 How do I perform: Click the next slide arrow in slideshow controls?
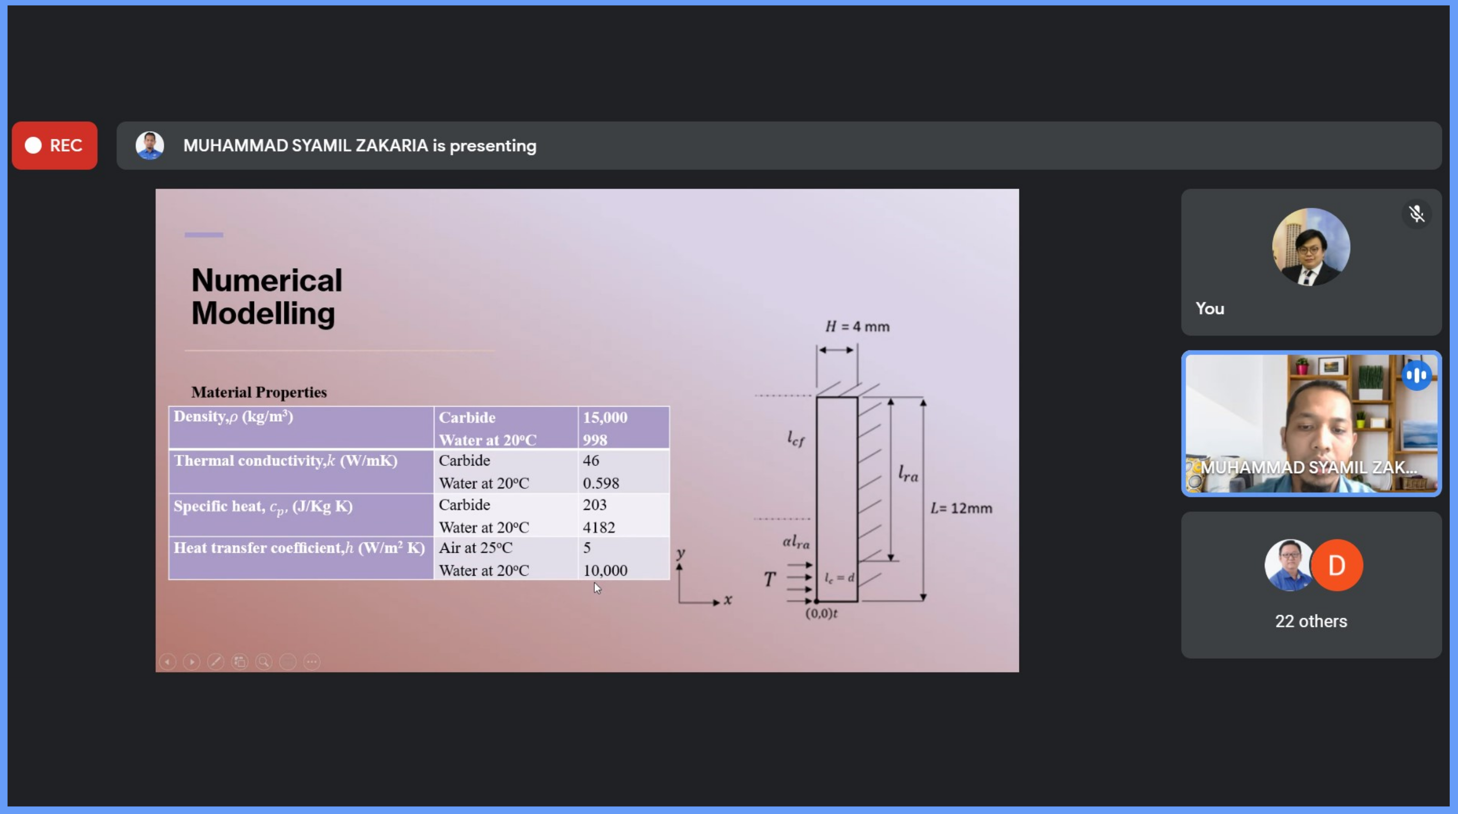192,661
